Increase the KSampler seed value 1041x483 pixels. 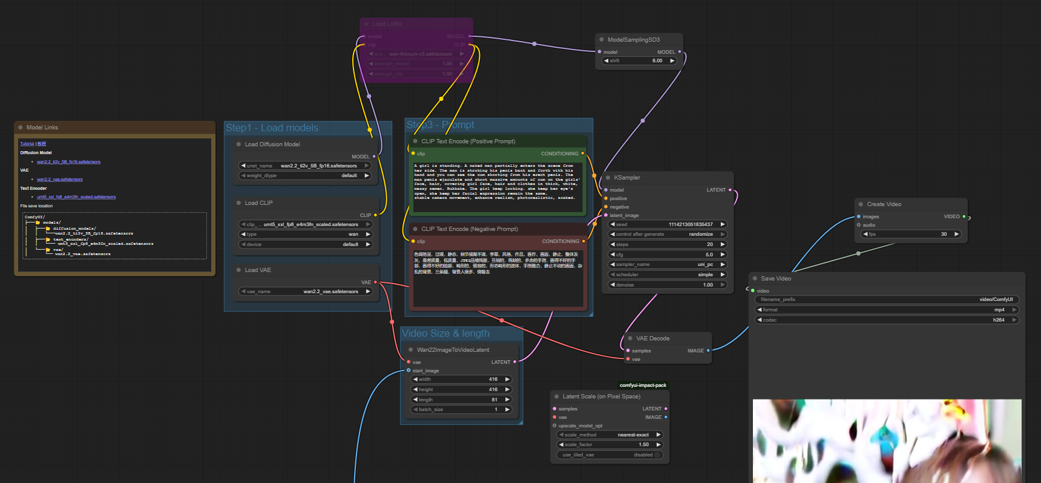tap(722, 224)
